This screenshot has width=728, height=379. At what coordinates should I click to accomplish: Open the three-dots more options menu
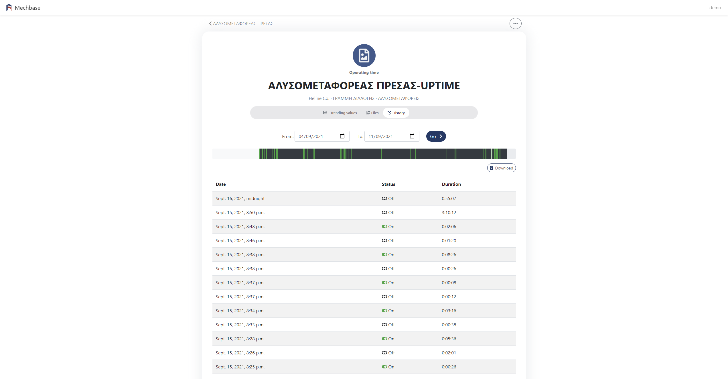click(x=515, y=23)
